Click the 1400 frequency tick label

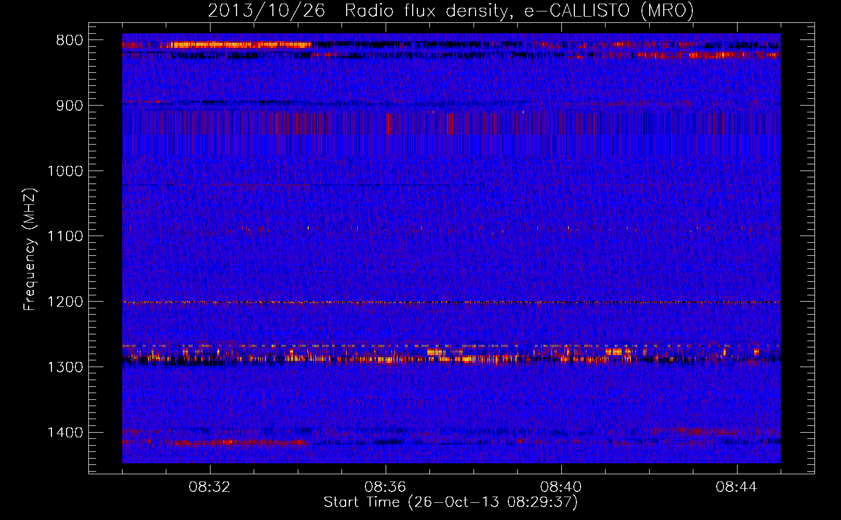tap(65, 433)
